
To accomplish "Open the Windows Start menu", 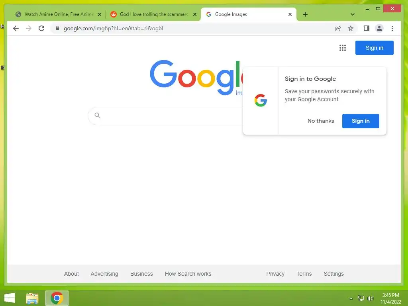I will (10, 298).
